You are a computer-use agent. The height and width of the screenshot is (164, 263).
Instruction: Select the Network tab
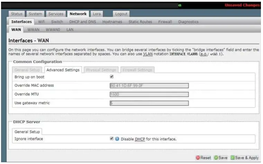point(78,14)
